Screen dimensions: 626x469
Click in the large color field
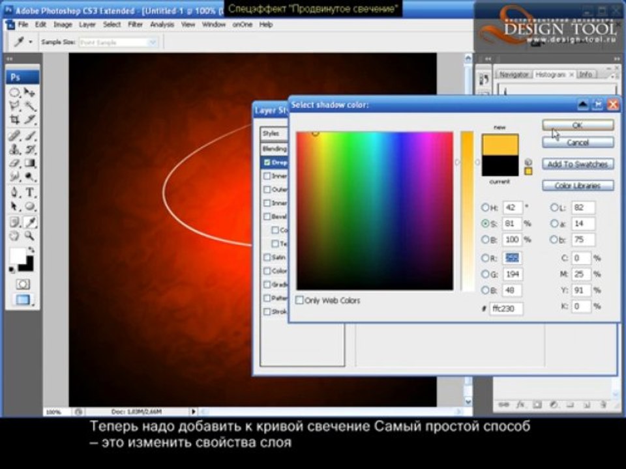pyautogui.click(x=374, y=210)
